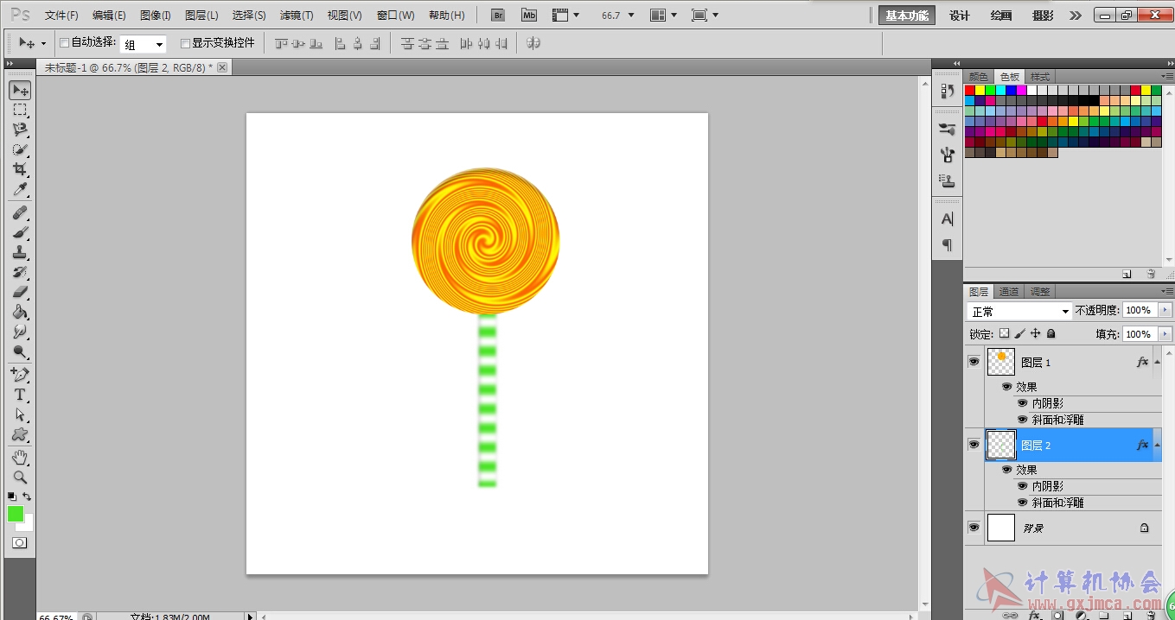This screenshot has width=1175, height=620.
Task: Select the Eraser tool
Action: coord(20,292)
